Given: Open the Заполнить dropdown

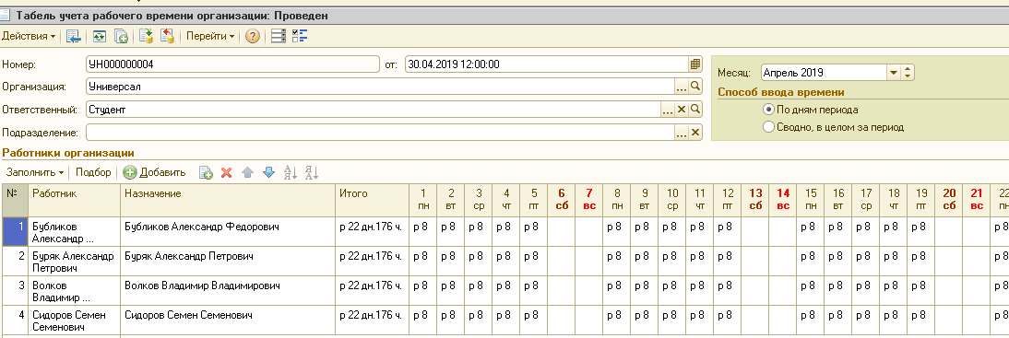Looking at the screenshot, I should click(x=35, y=172).
